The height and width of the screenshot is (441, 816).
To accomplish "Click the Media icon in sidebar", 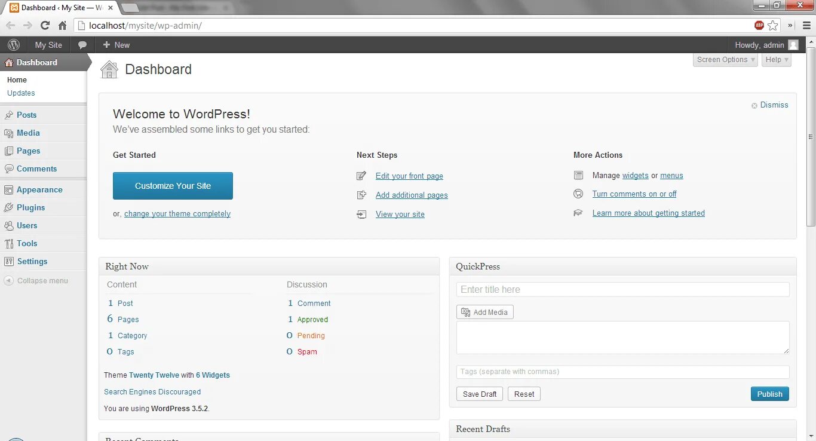I will (8, 133).
